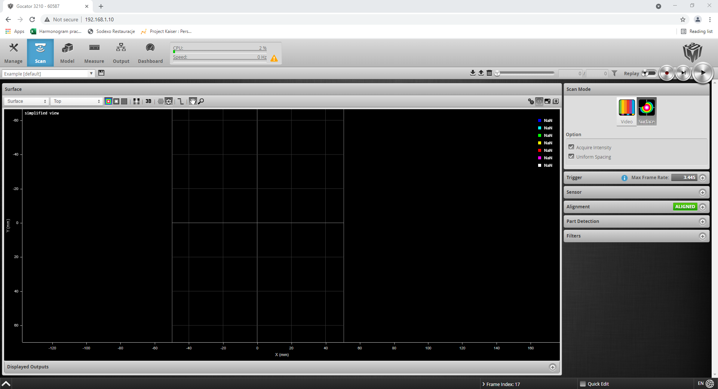Click the replay frame position slider
Image resolution: width=718 pixels, height=389 pixels.
click(525, 73)
